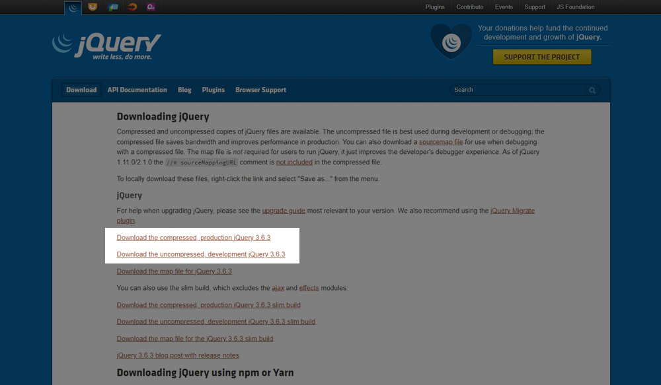Open Plugins in top bar menu

435,7
